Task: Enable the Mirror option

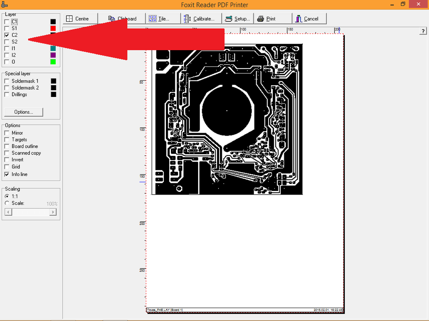Action: click(x=7, y=133)
